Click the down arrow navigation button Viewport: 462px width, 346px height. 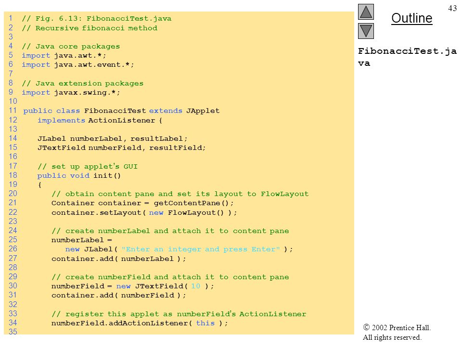pos(366,31)
